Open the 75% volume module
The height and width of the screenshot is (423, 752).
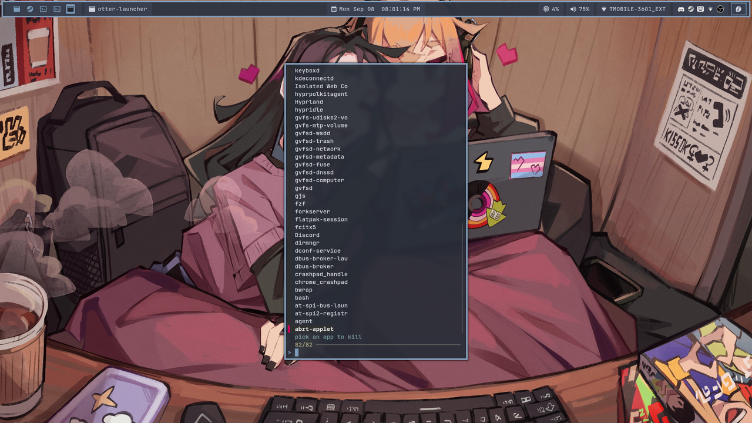(x=580, y=9)
